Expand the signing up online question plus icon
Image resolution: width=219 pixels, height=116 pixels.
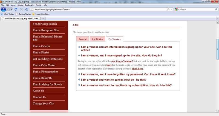click(x=79, y=47)
